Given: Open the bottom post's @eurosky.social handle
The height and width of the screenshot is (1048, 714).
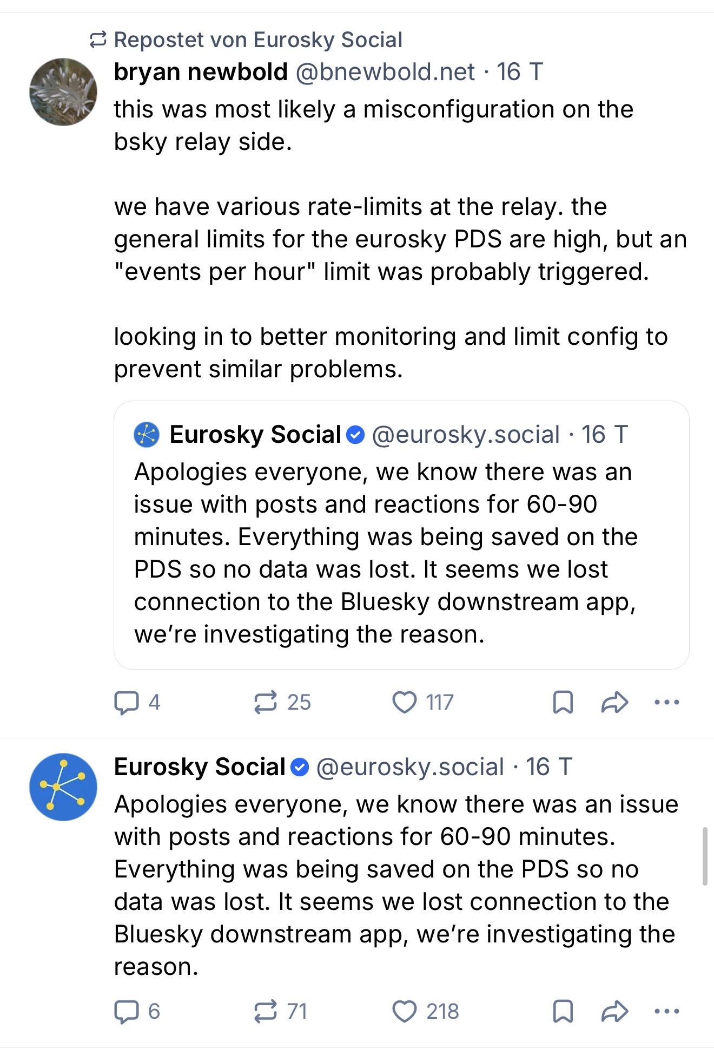Looking at the screenshot, I should (409, 767).
